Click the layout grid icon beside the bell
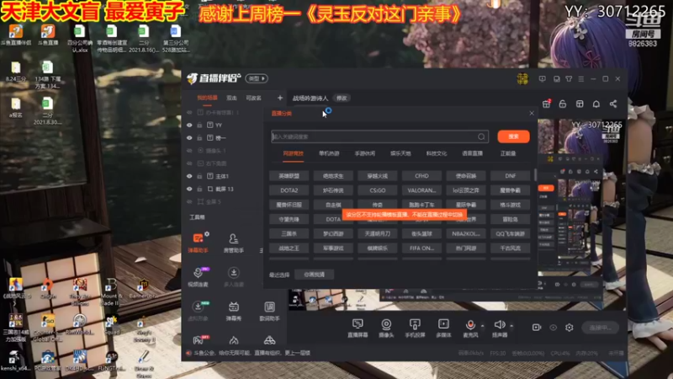This screenshot has width=673, height=379. pos(580,104)
